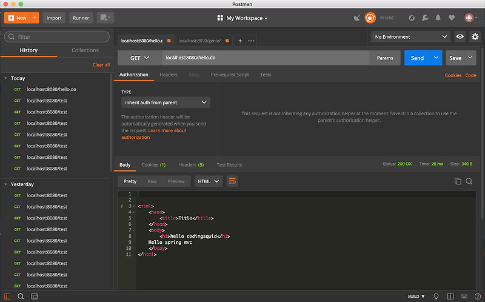Open the Test Results tab
The height and width of the screenshot is (302, 485).
point(229,165)
